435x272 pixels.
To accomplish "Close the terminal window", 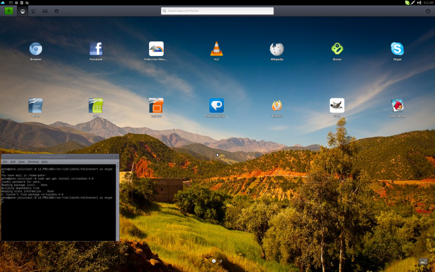I will [x=116, y=157].
